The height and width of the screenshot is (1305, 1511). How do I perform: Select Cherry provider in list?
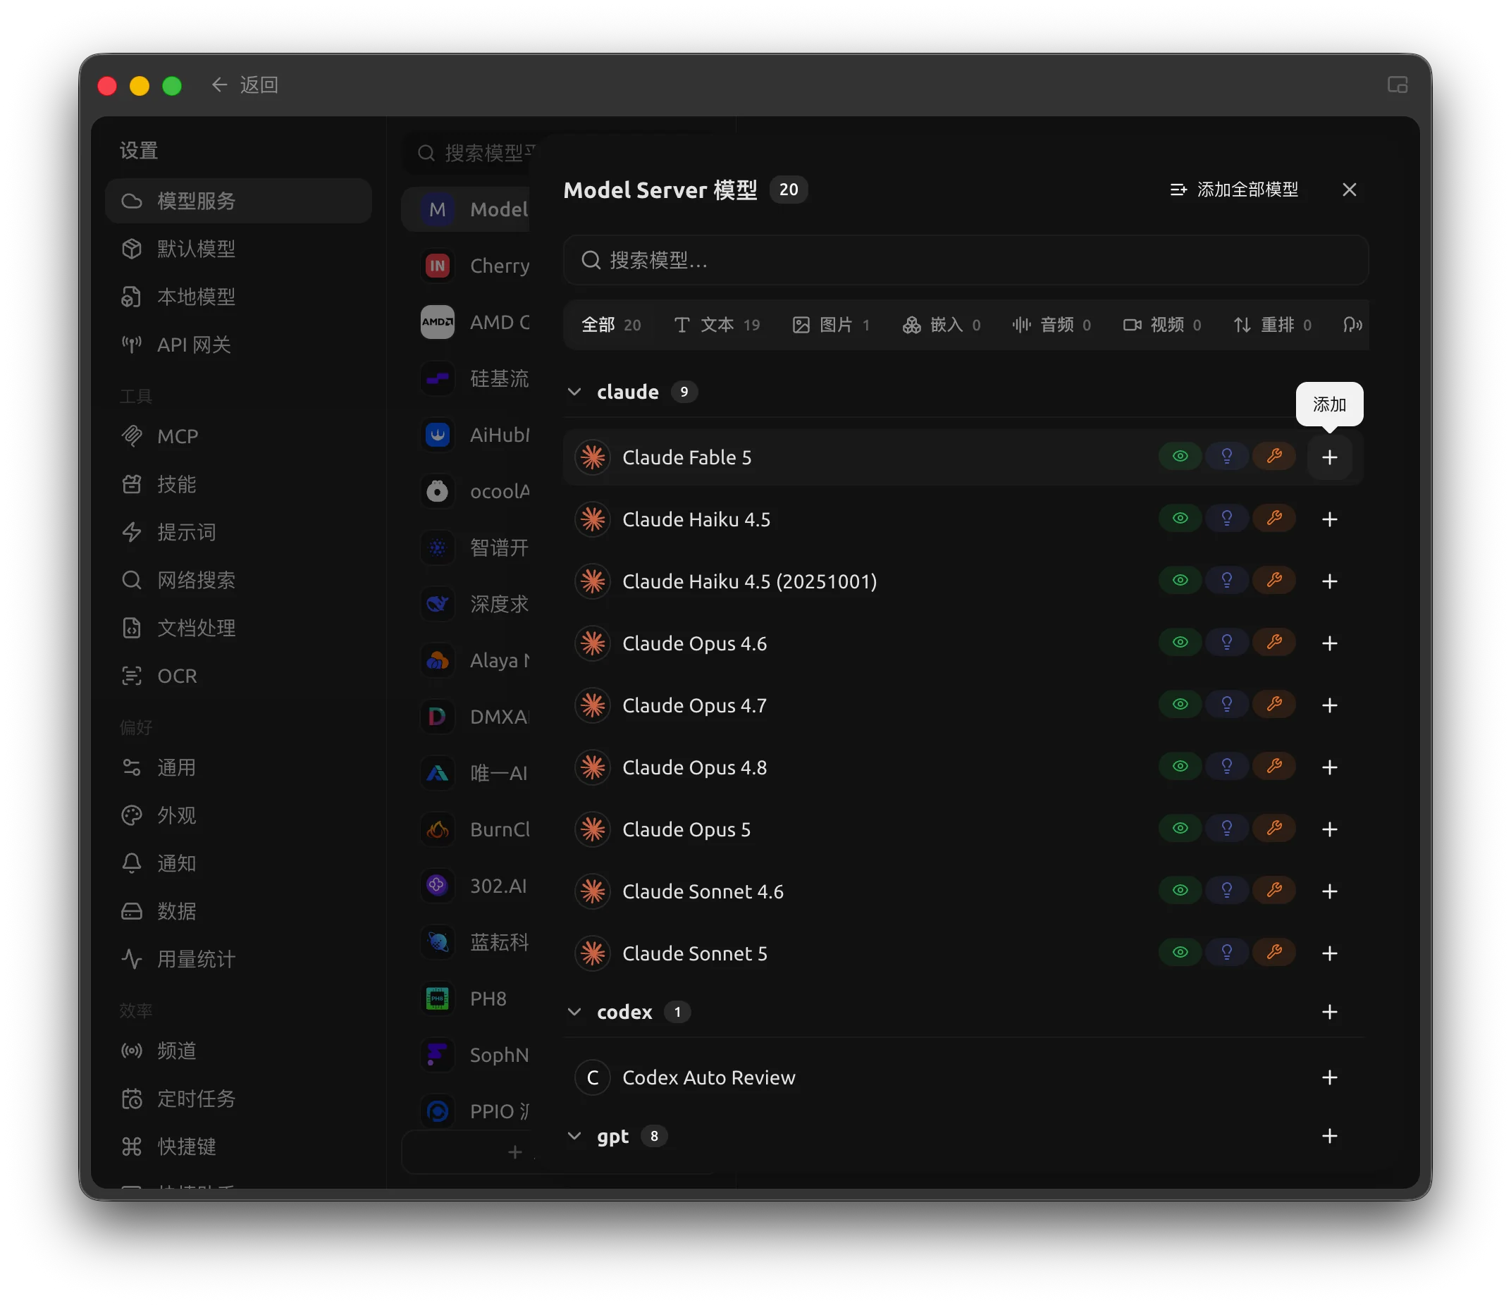[467, 266]
